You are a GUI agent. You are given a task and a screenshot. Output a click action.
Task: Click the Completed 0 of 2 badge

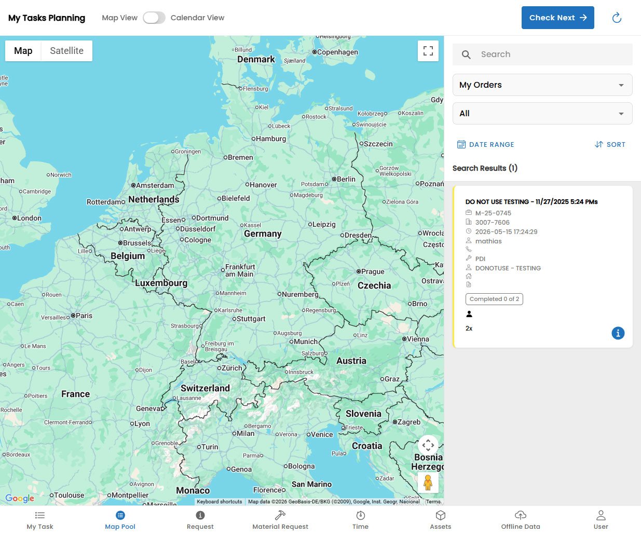pyautogui.click(x=494, y=299)
